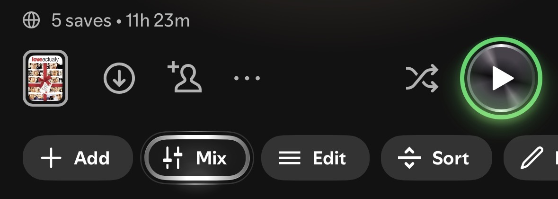Click the word Mix in the Mix button
The width and height of the screenshot is (558, 199).
212,158
